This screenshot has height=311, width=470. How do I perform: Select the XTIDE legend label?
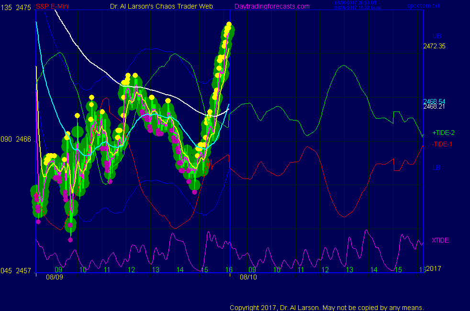(x=440, y=240)
